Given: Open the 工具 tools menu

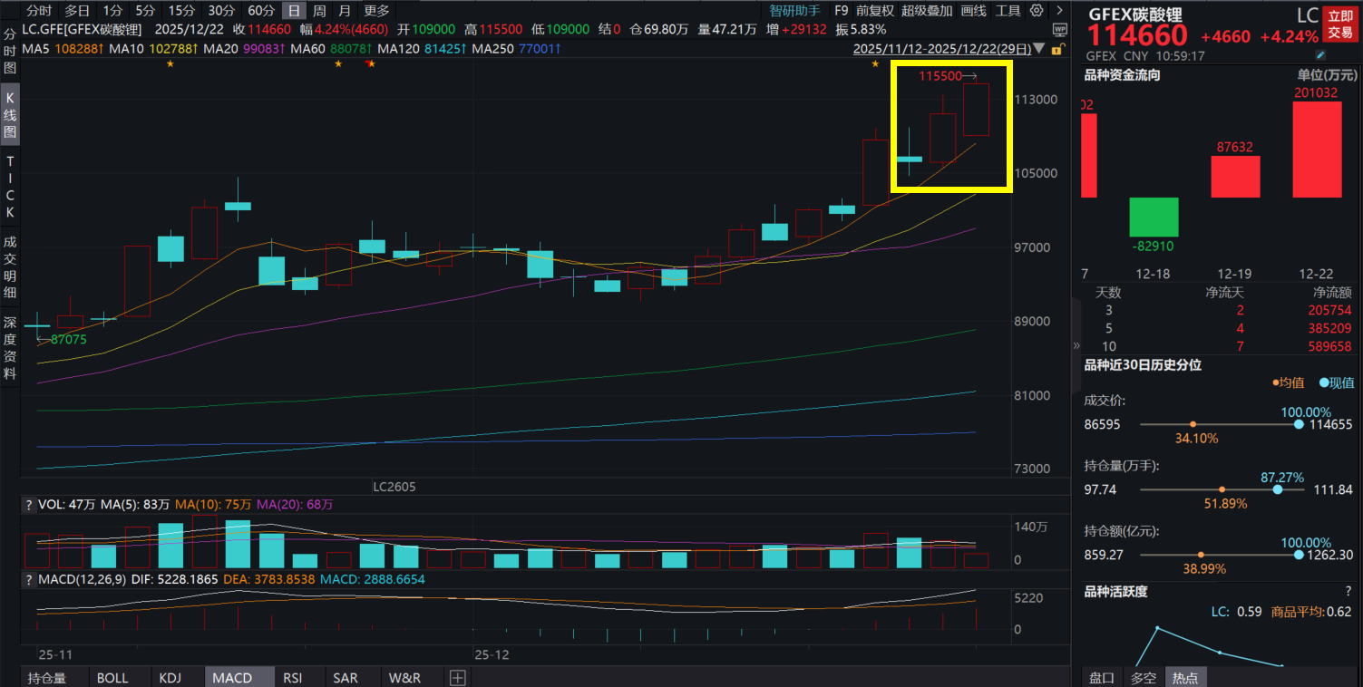Looking at the screenshot, I should pos(1008,11).
